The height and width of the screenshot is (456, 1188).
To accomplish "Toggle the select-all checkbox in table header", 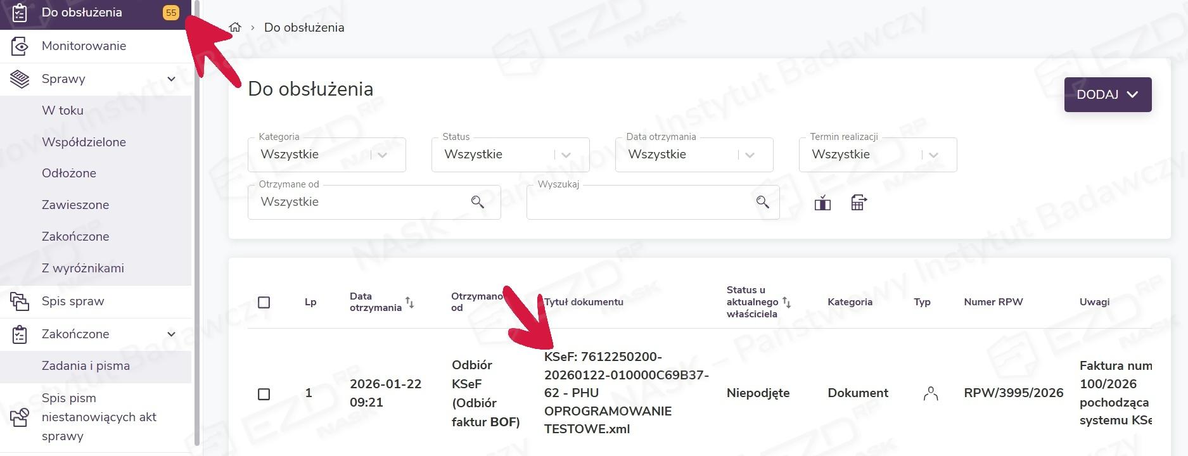I will 264,302.
